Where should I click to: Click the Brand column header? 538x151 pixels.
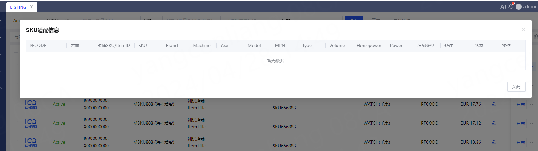tap(172, 46)
